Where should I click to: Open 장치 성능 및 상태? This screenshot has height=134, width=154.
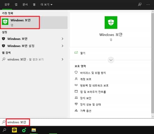click(91, 104)
